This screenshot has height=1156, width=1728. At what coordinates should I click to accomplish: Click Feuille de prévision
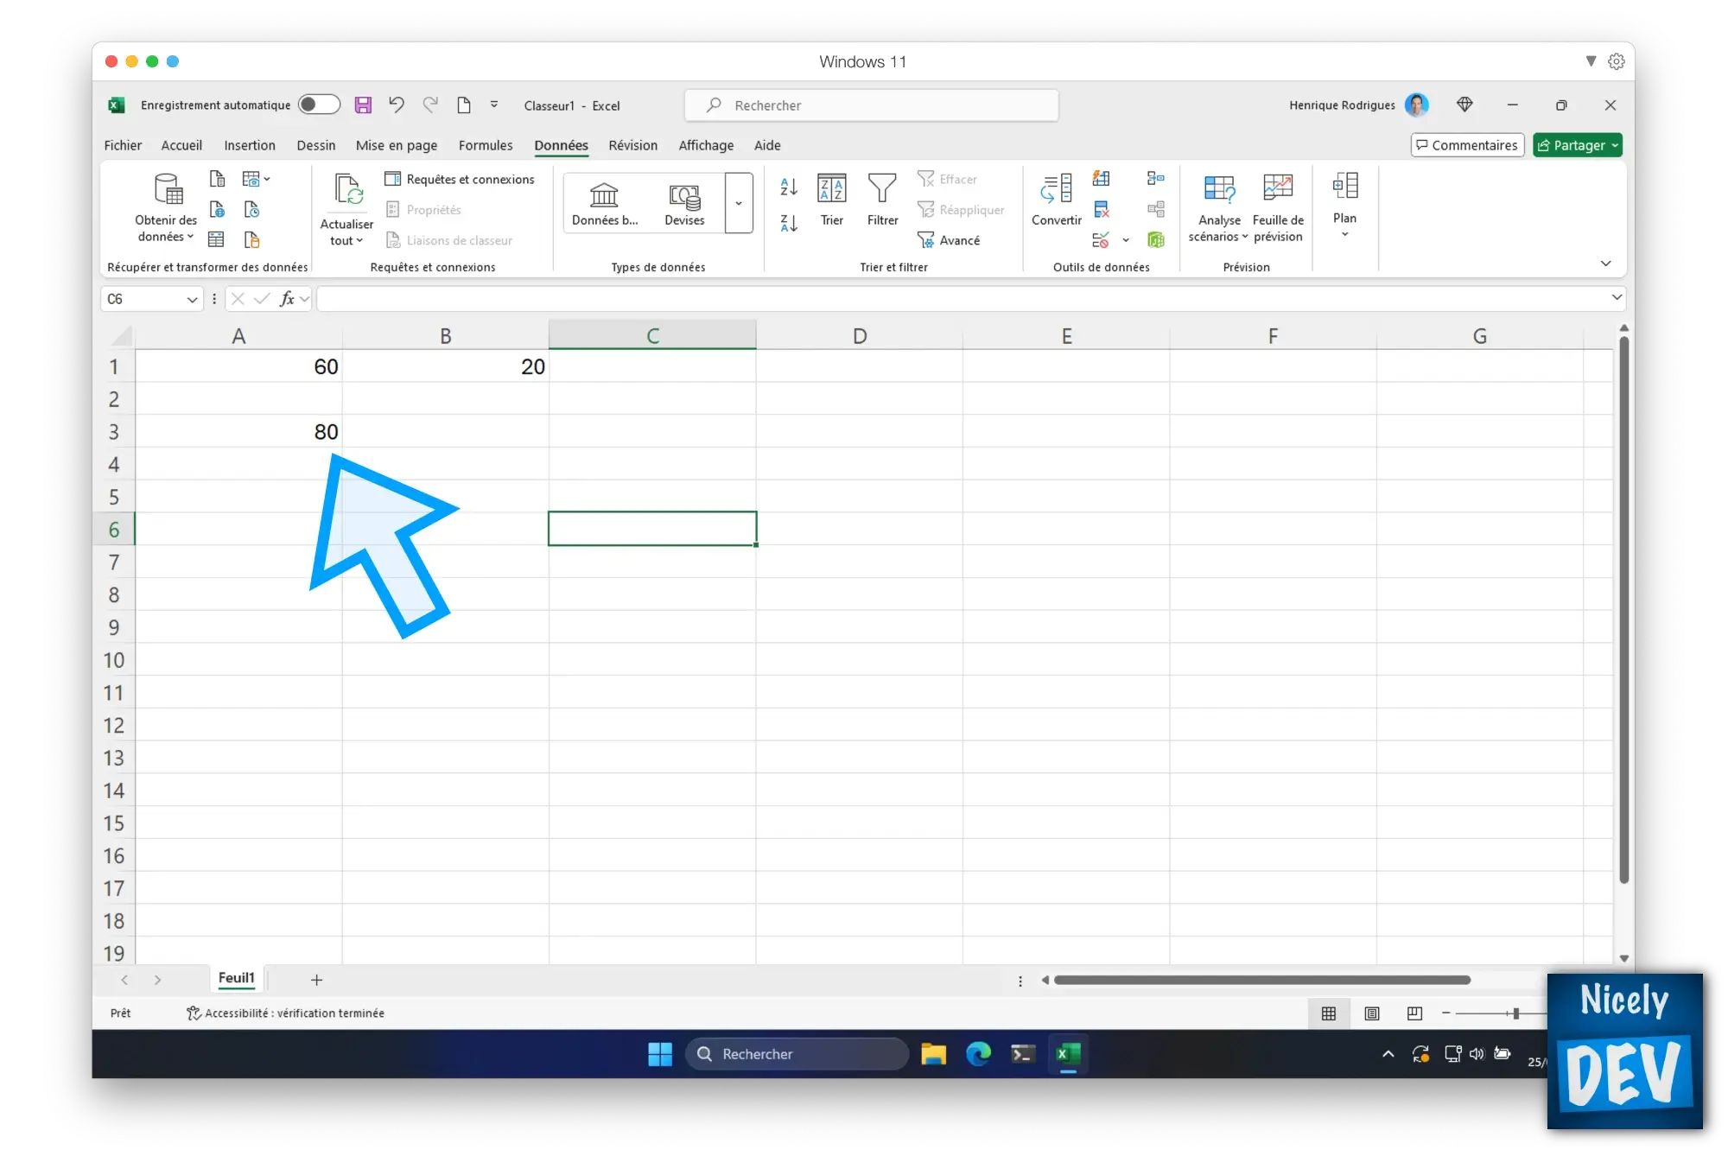tap(1278, 208)
